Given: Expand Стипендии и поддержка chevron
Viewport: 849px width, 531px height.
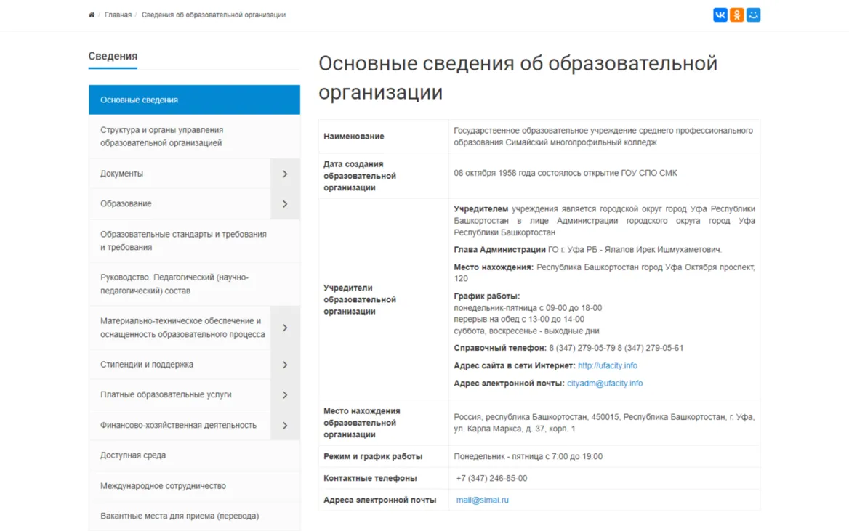Looking at the screenshot, I should tap(286, 365).
